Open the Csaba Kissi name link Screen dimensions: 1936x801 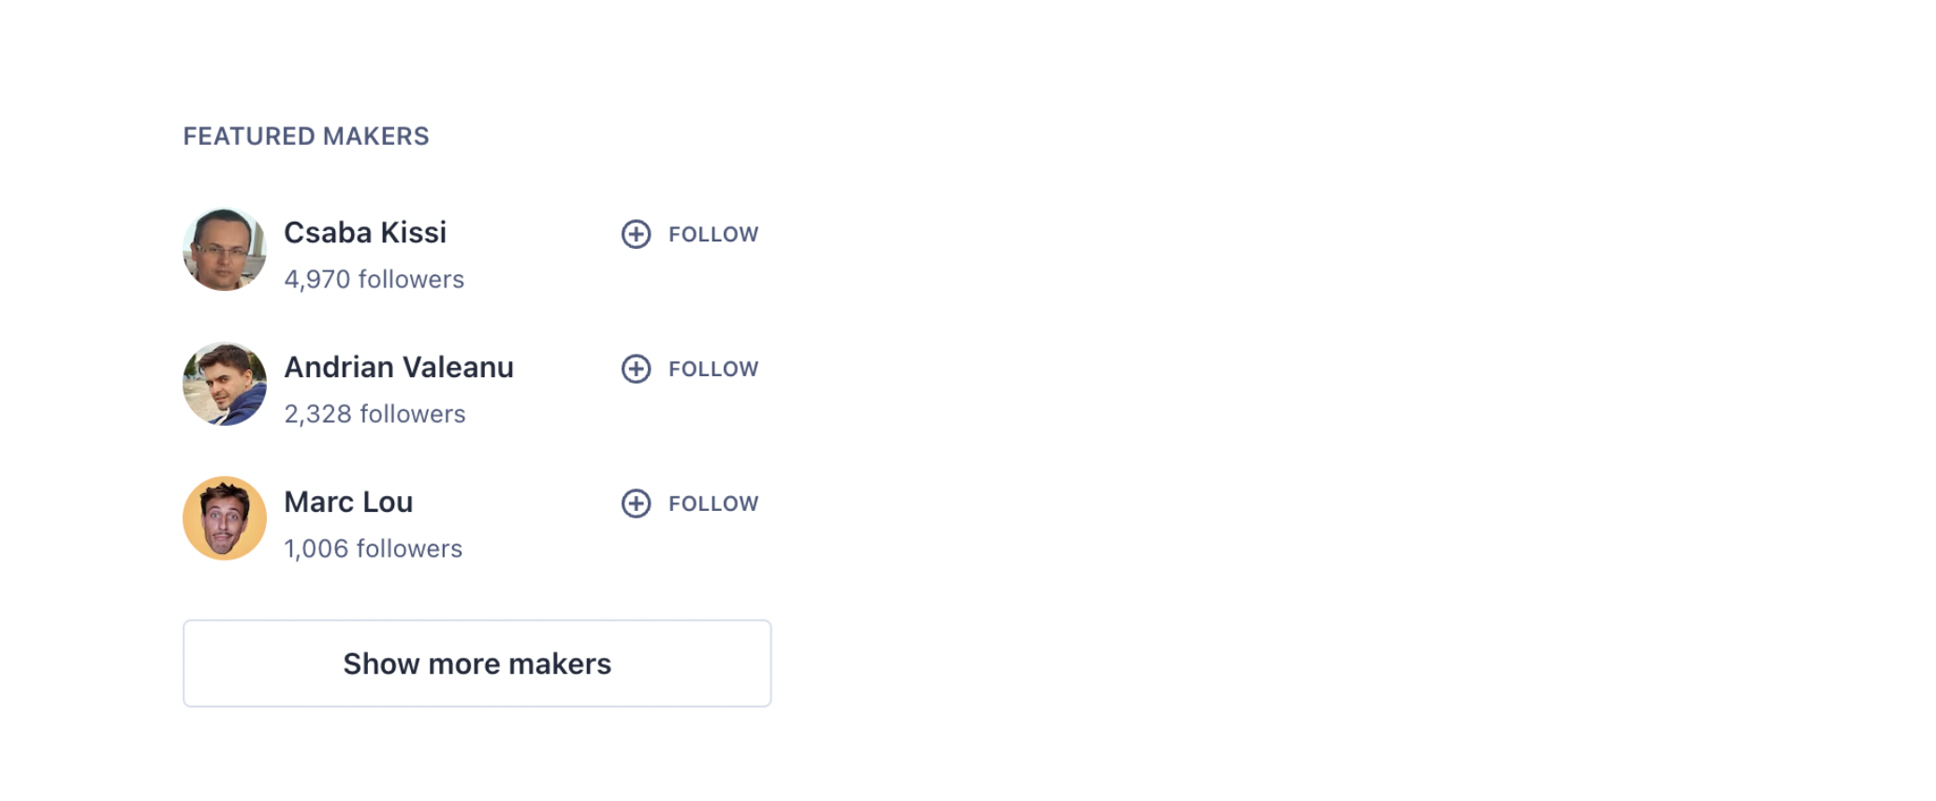coord(365,233)
